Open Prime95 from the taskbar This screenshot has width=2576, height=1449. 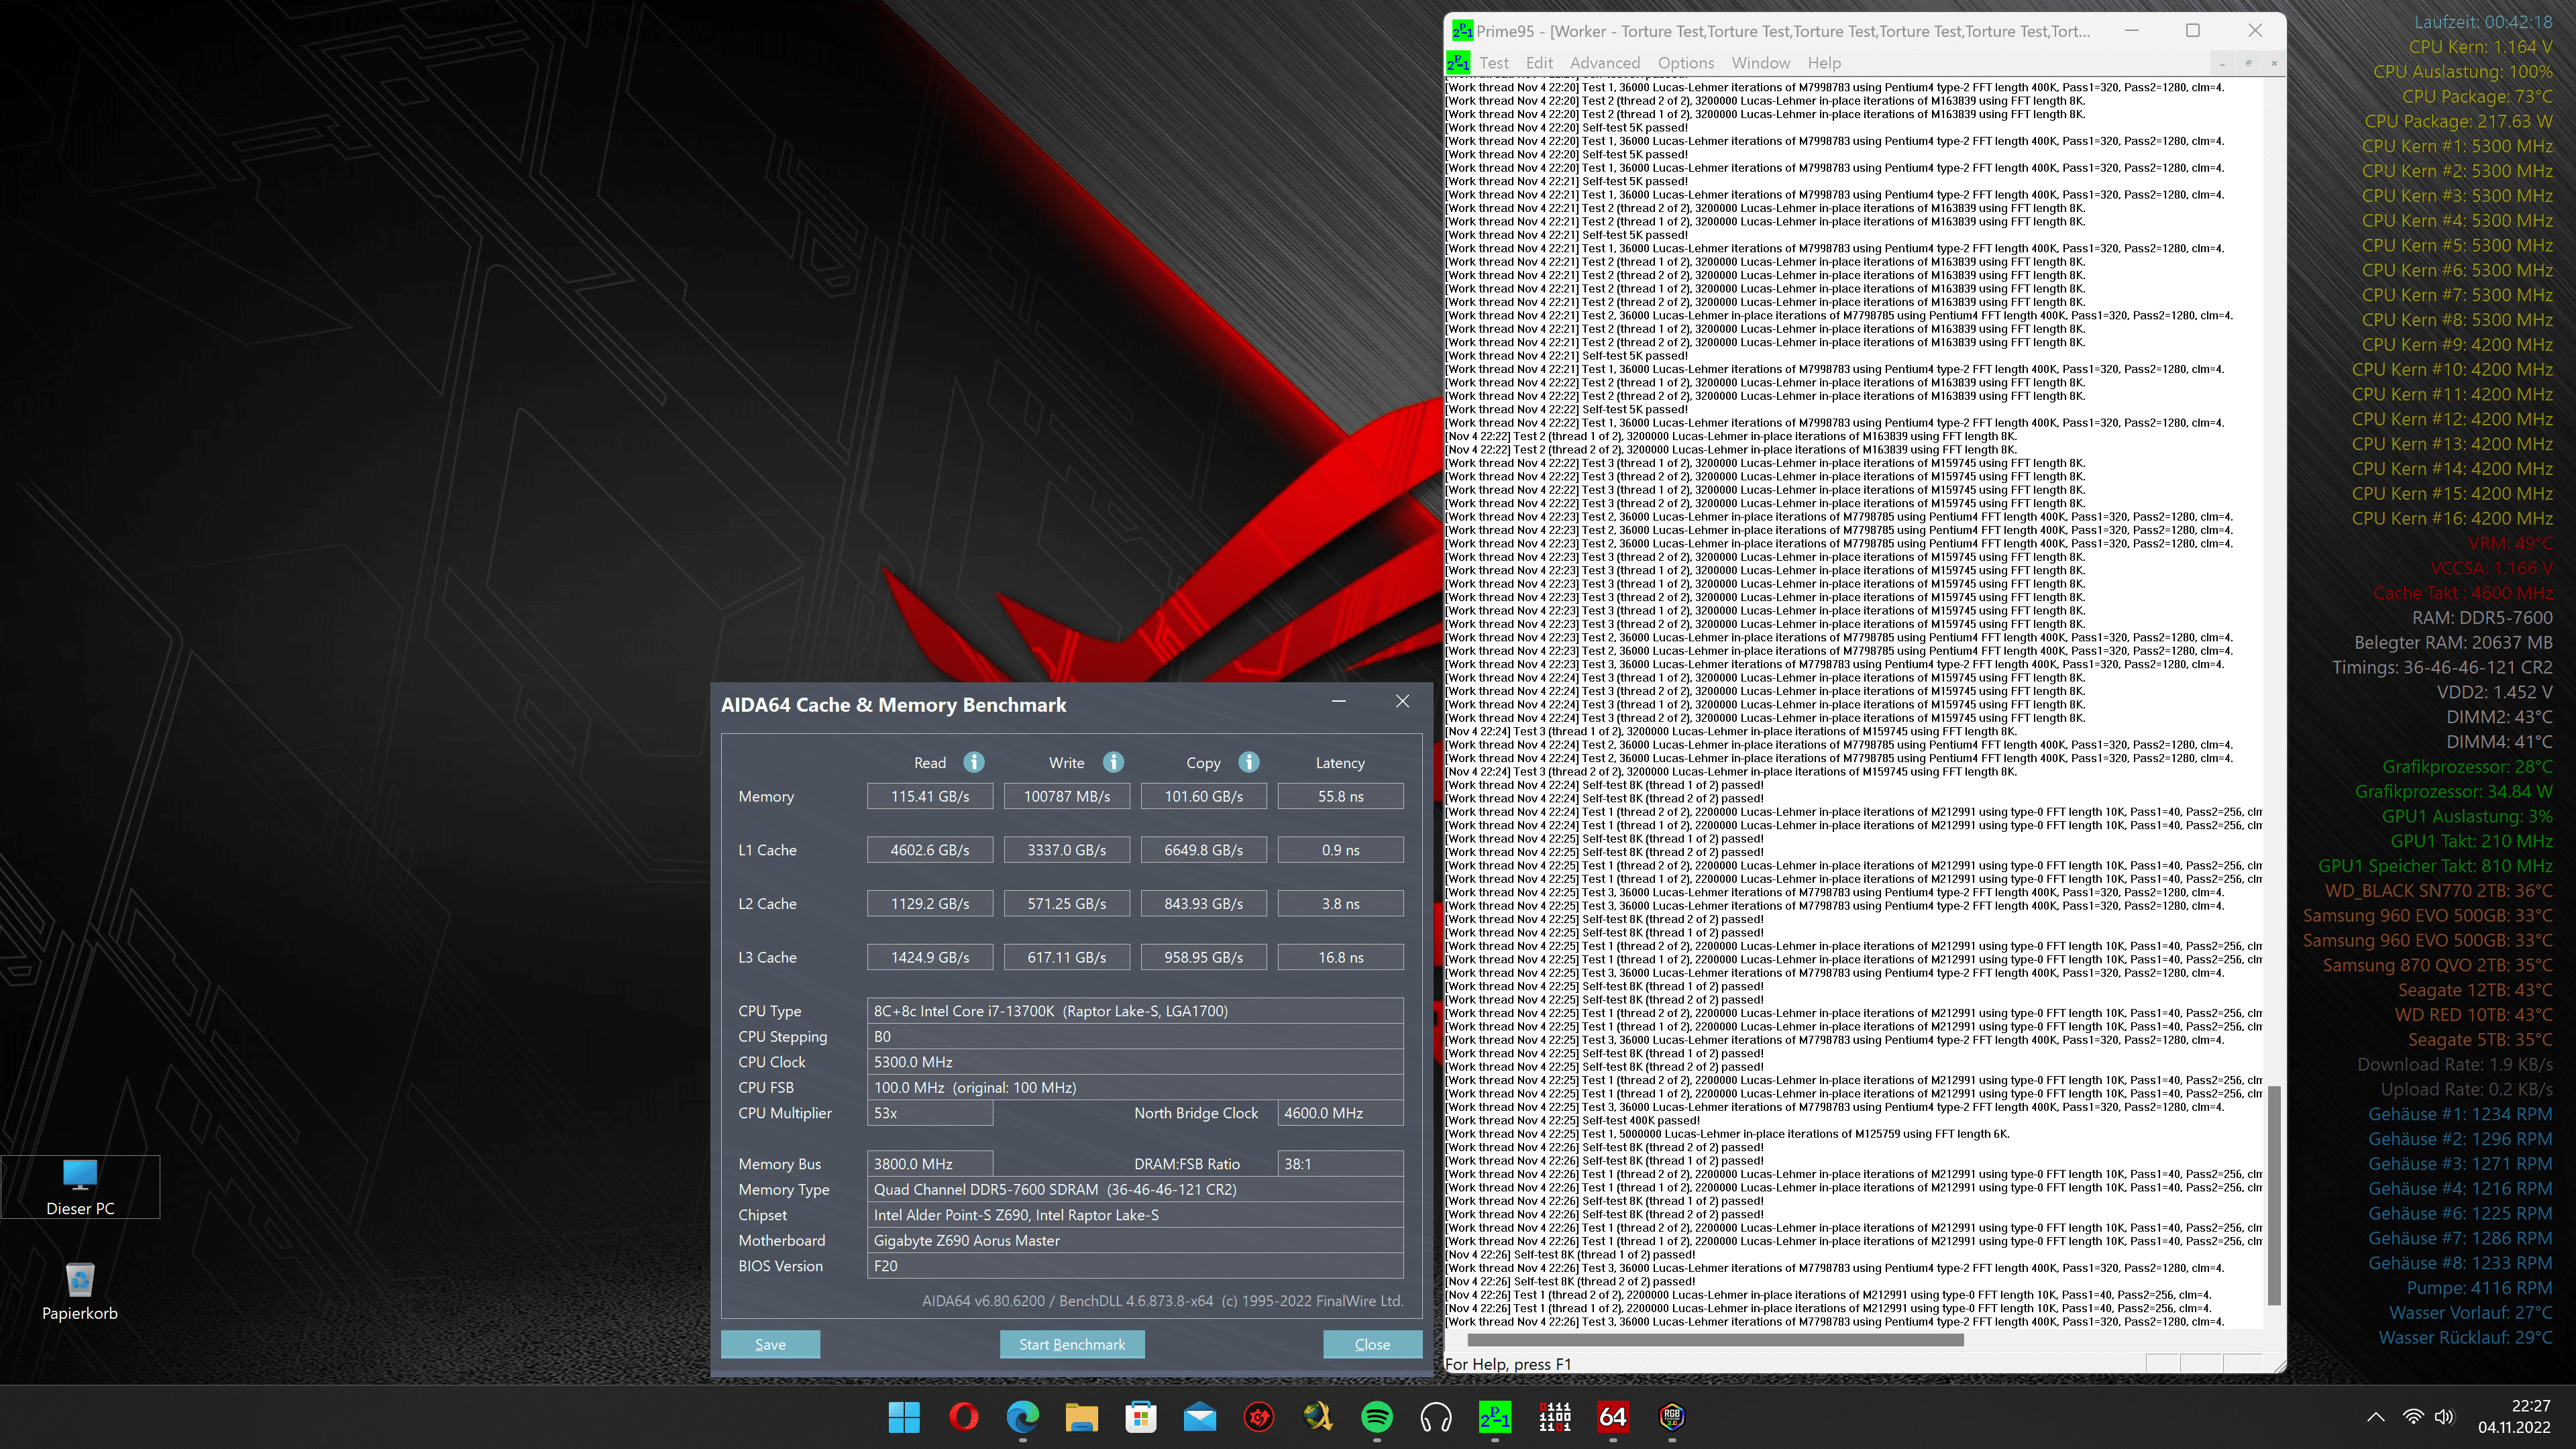(x=1494, y=1417)
